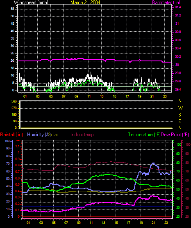Image resolution: width=191 pixels, height=228 pixels.
Task: Click the 55 mph windspeed scale value
Action: coord(12,9)
